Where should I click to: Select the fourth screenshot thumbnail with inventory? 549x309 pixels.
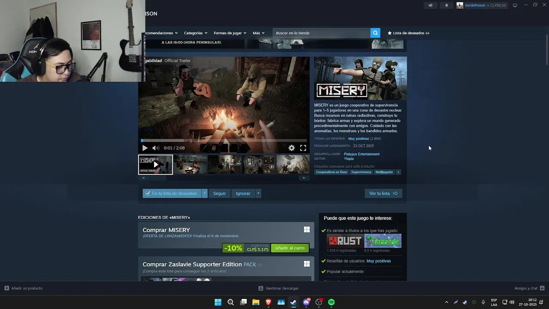click(259, 164)
